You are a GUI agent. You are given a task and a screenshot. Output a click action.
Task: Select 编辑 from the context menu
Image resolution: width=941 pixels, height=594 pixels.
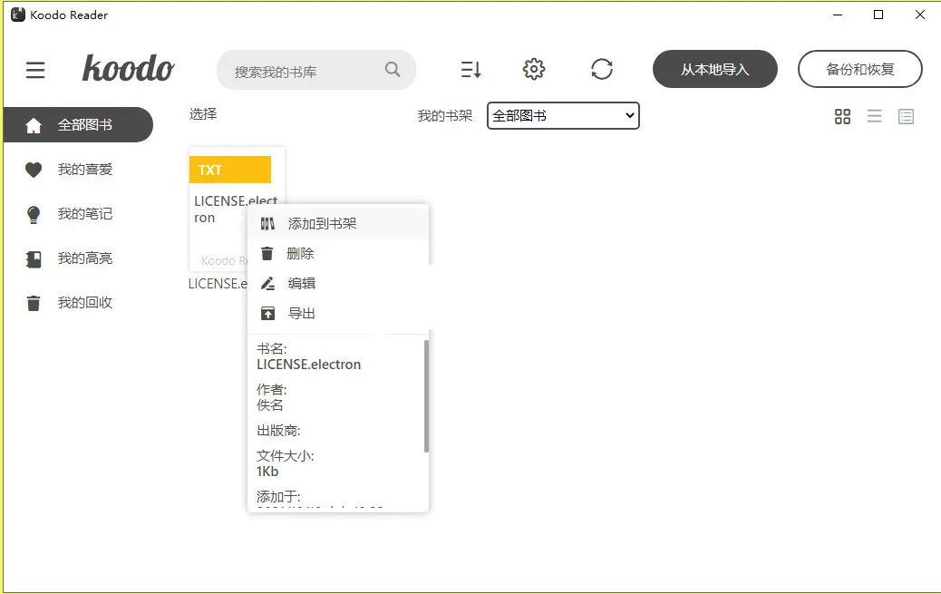tap(301, 283)
